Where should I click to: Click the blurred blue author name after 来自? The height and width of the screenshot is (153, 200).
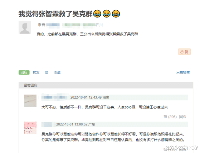[53, 25]
